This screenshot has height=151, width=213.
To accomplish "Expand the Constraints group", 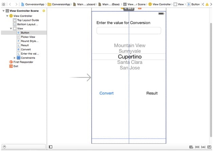I will 15,58.
